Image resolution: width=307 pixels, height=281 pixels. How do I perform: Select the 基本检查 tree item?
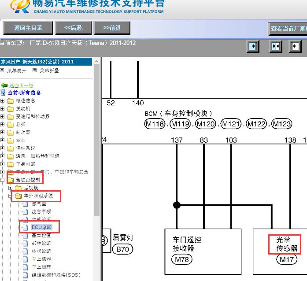[41, 235]
